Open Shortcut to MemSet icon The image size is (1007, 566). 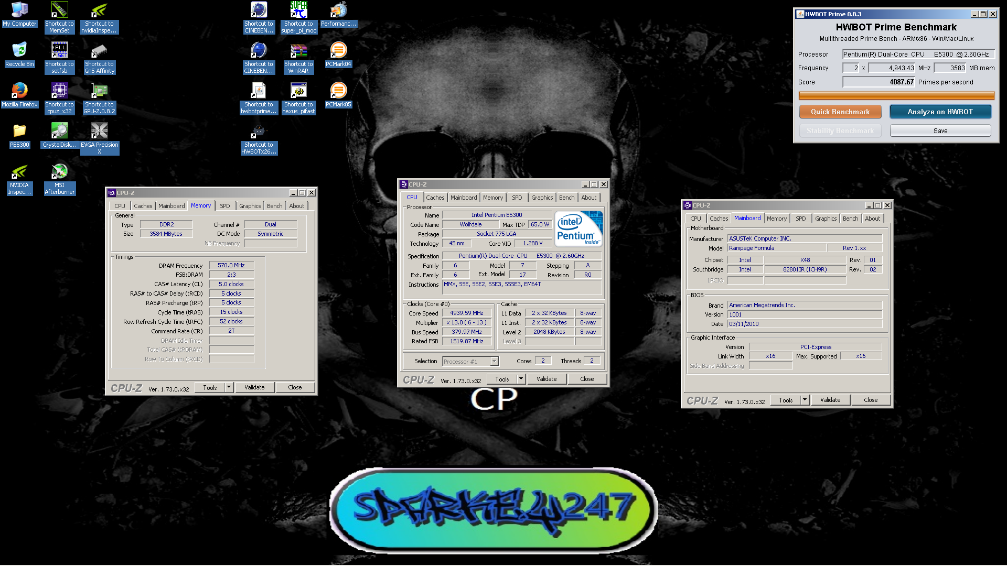pos(59,17)
